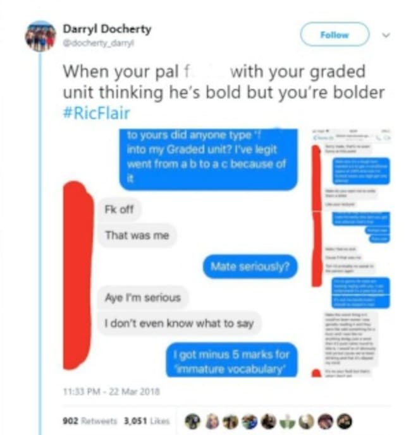Open the Darryl Docherty display name link
411x435 pixels.
click(107, 29)
